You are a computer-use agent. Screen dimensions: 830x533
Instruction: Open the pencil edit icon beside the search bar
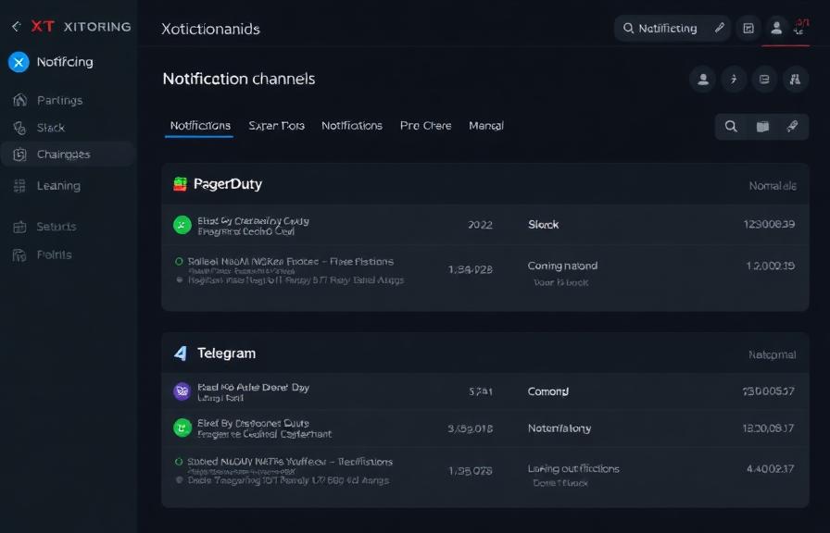pos(719,28)
